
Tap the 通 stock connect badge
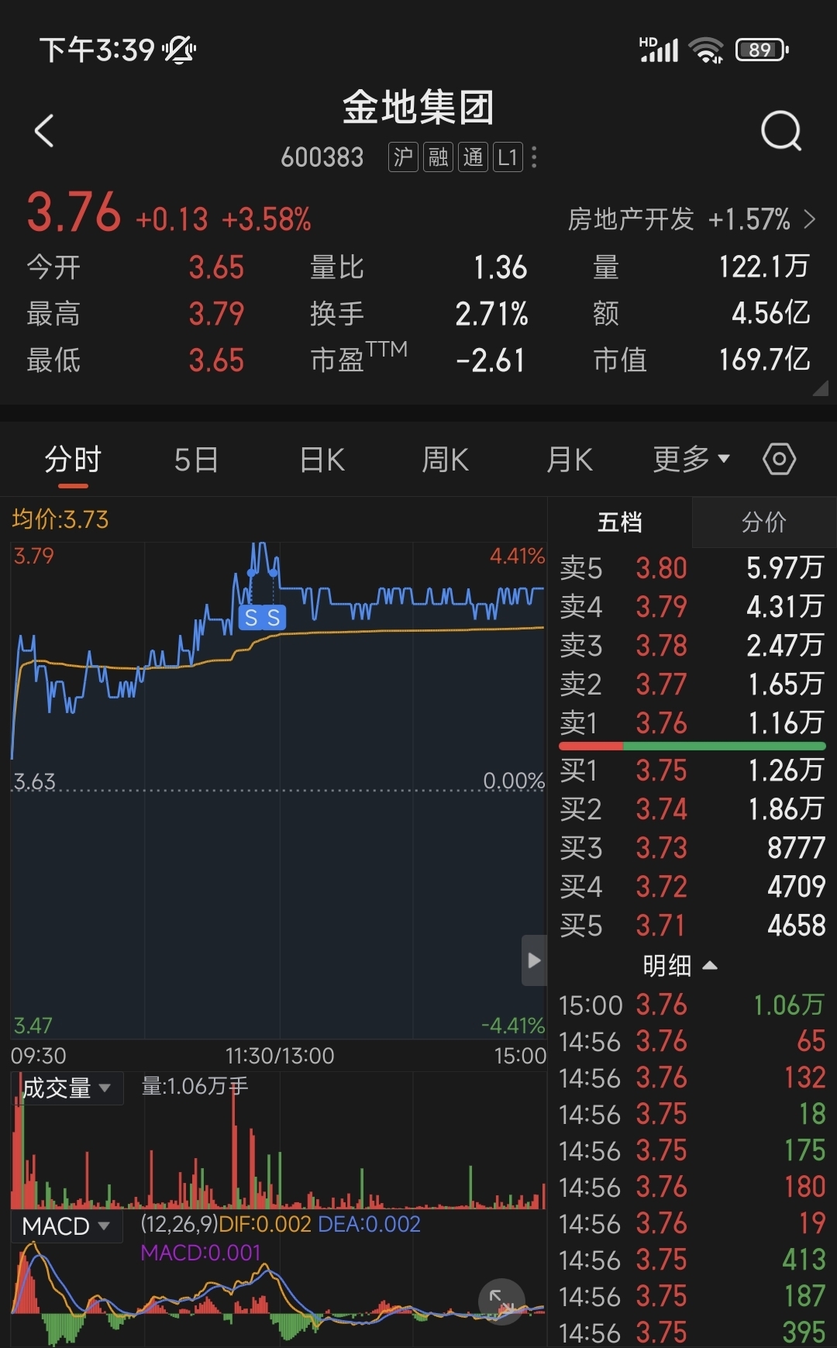pyautogui.click(x=473, y=157)
